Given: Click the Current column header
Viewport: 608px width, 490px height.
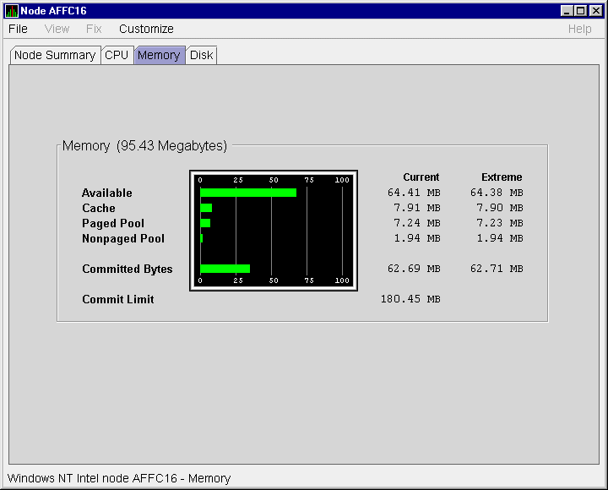Looking at the screenshot, I should point(421,177).
